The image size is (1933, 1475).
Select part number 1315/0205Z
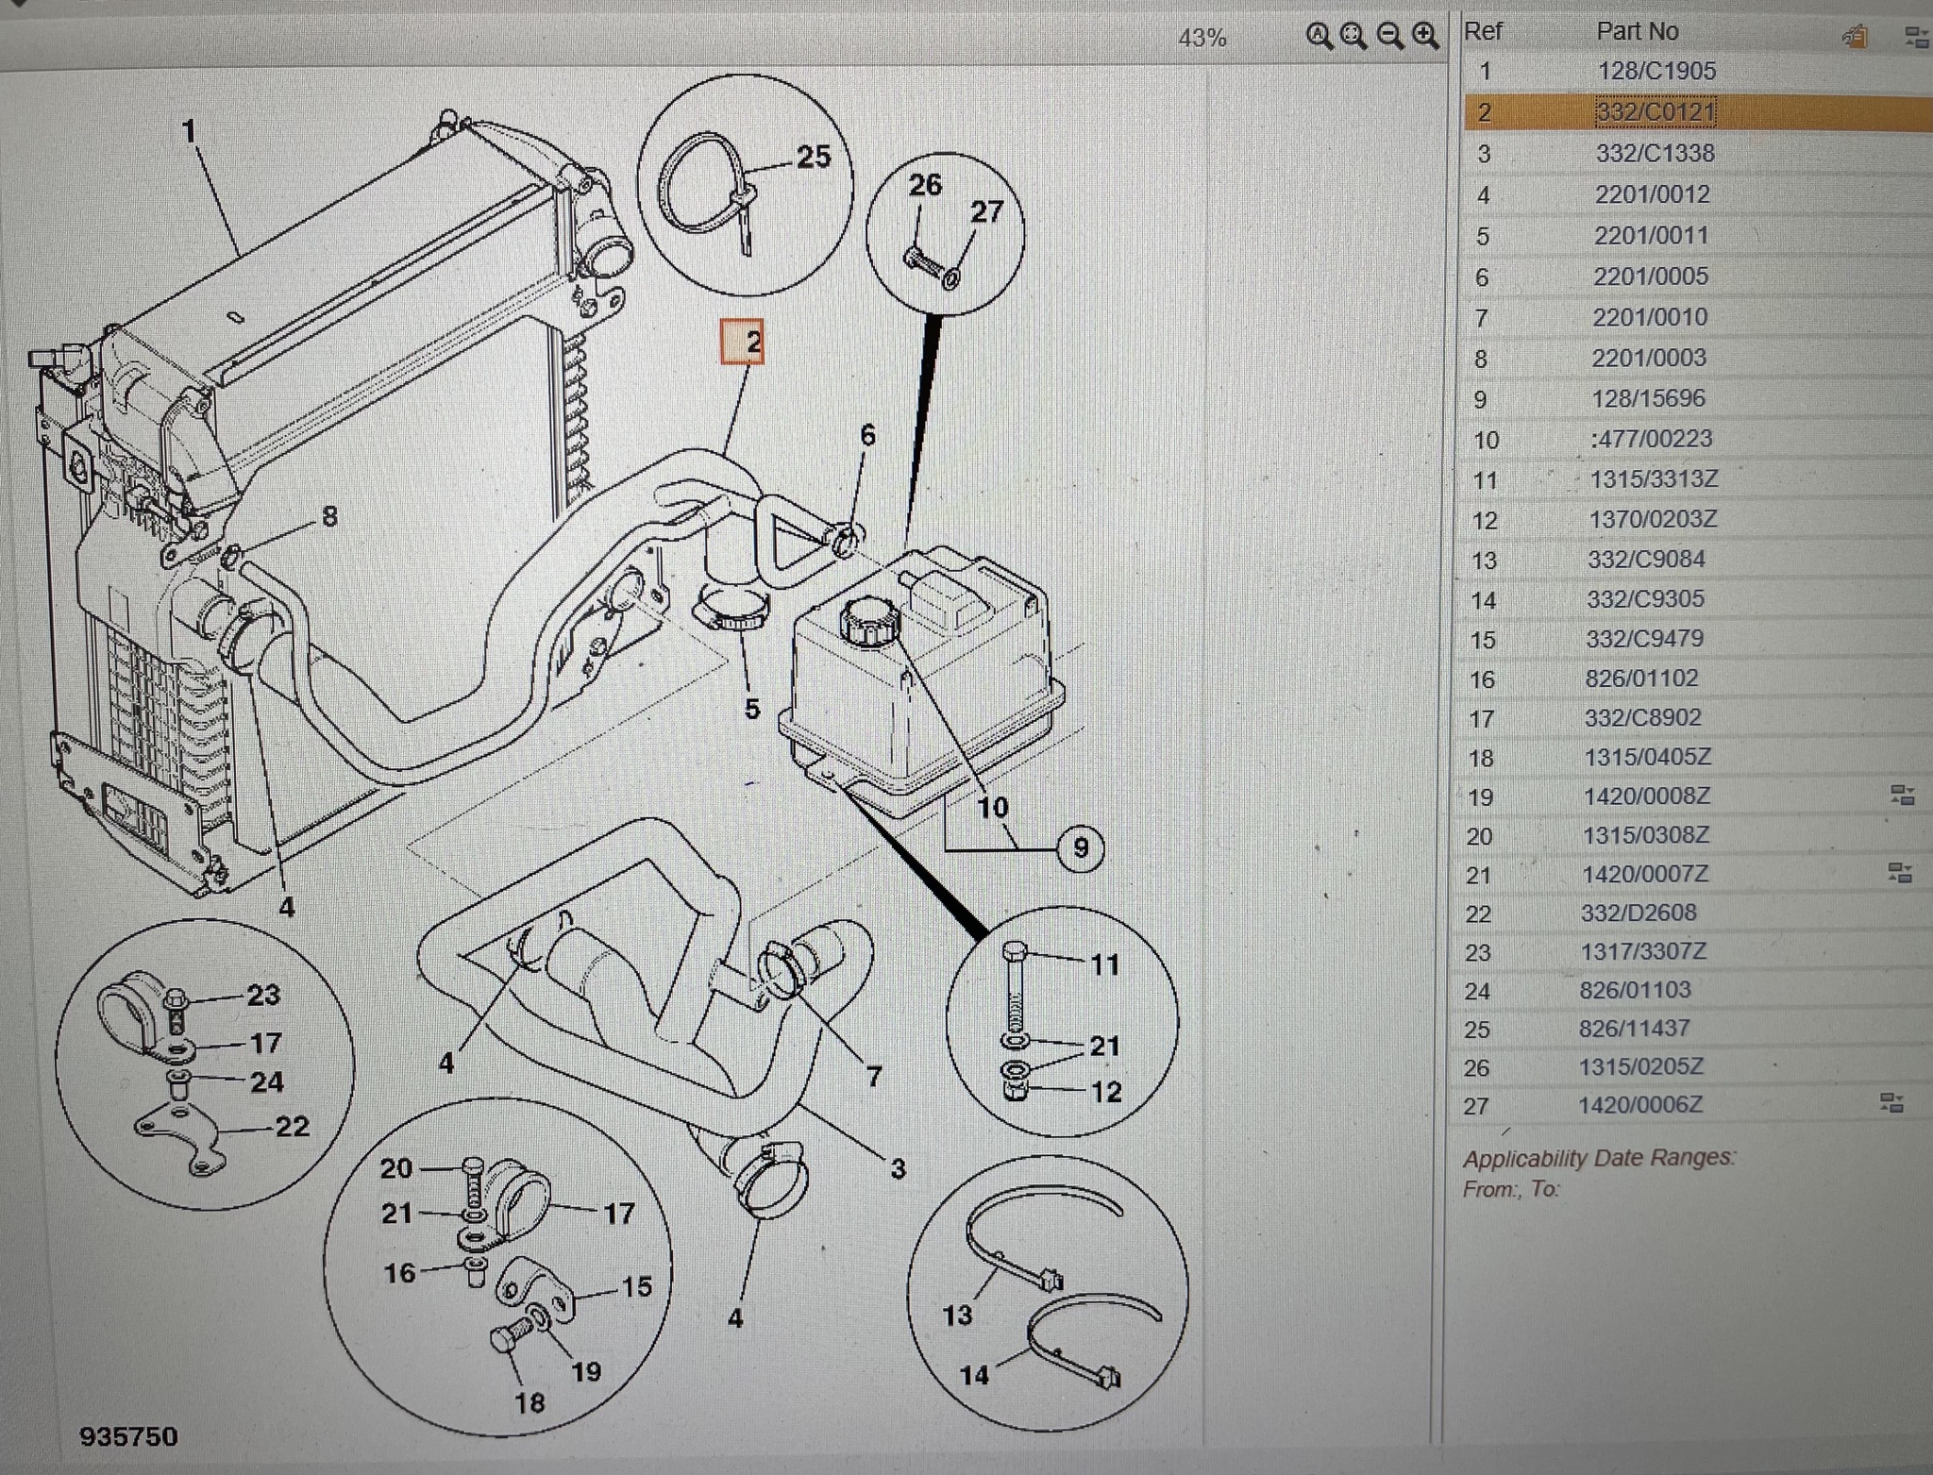click(1640, 1066)
